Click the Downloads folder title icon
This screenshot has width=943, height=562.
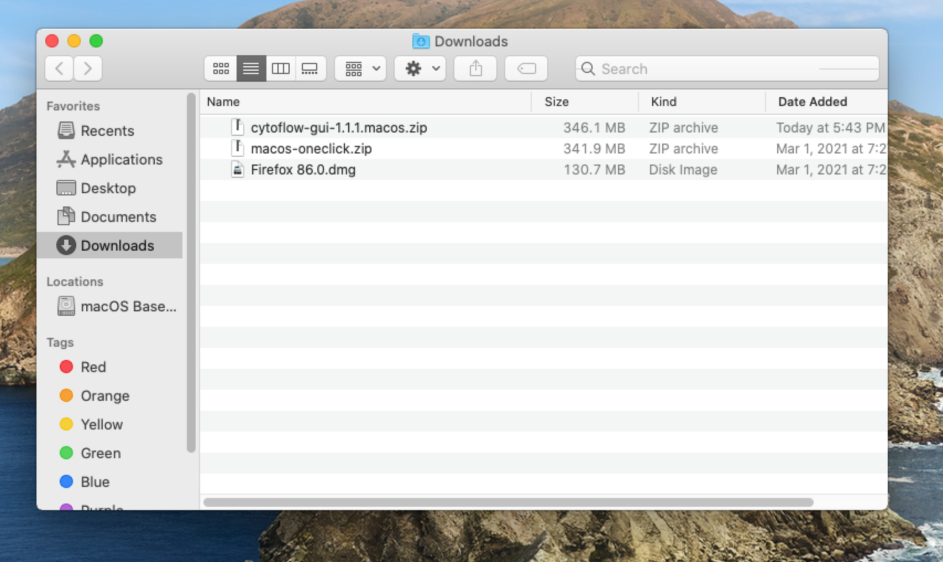421,41
